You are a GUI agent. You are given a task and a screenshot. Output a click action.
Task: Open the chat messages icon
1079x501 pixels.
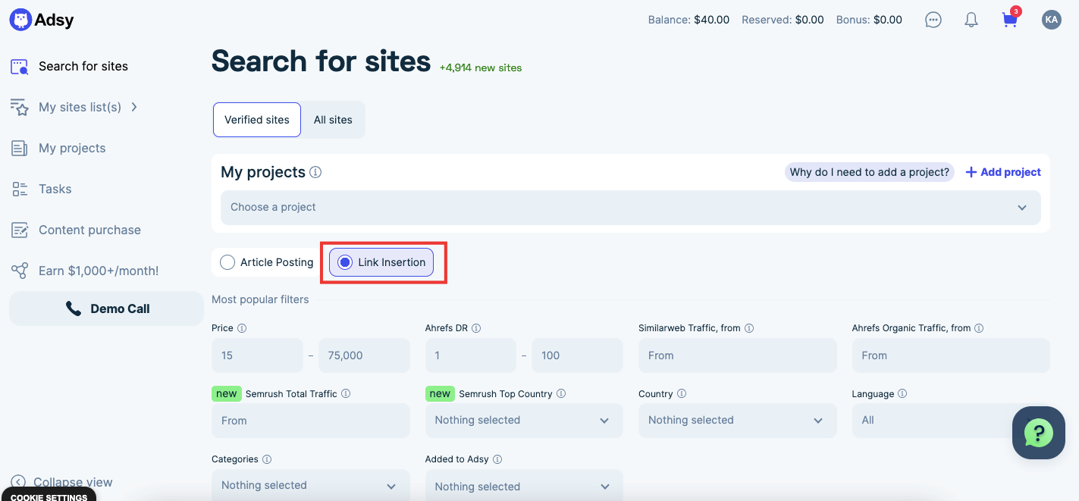pyautogui.click(x=933, y=20)
